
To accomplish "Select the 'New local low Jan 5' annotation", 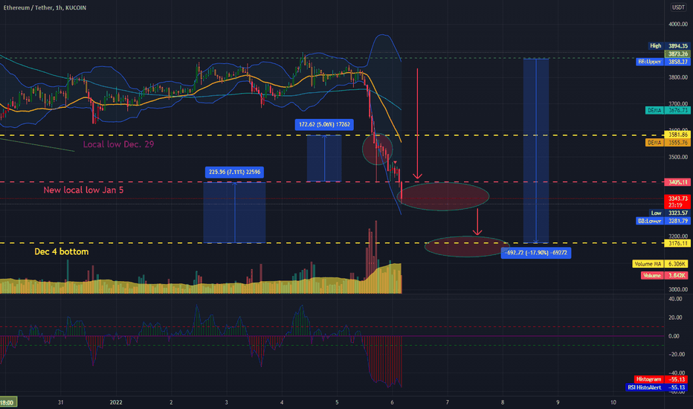I will click(83, 190).
